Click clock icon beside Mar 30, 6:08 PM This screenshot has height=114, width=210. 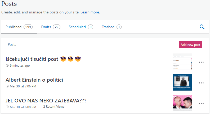tap(7, 107)
